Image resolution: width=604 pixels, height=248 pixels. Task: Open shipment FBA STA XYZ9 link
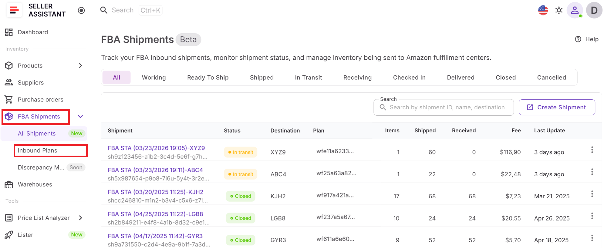[156, 148]
